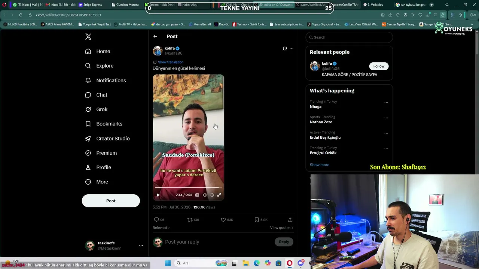The width and height of the screenshot is (479, 269).
Task: Bookmark the post with 5.8K bookmarks
Action: coord(261,220)
